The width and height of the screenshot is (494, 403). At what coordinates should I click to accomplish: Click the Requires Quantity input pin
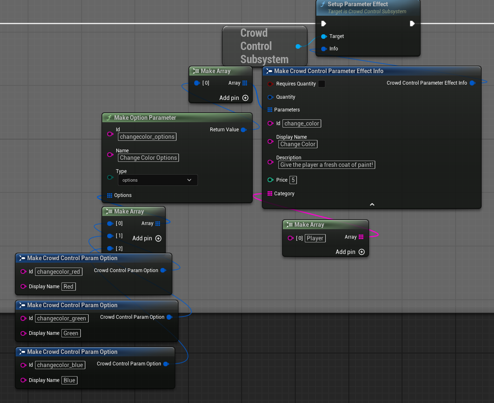[x=270, y=84]
